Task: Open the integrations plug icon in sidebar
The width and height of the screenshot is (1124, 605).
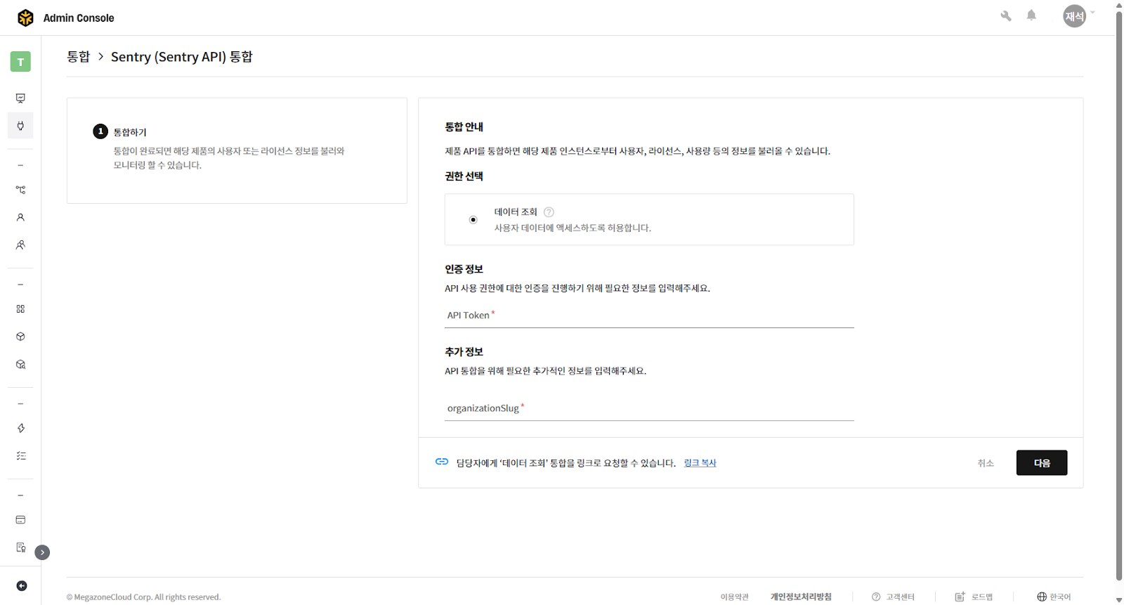Action: click(x=20, y=126)
